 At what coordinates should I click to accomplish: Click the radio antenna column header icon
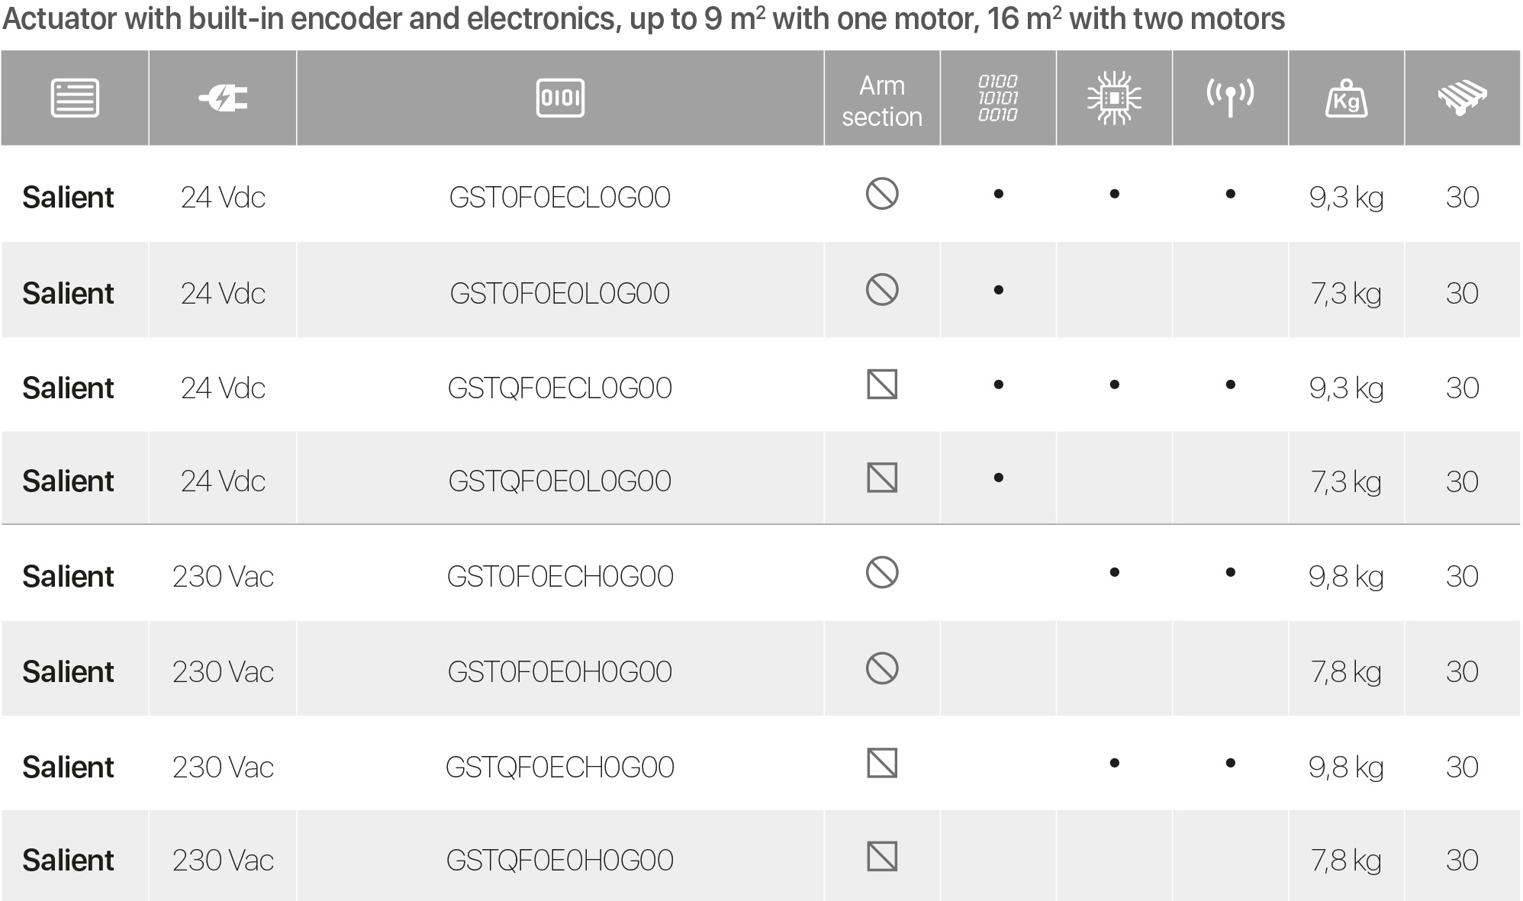pos(1230,97)
